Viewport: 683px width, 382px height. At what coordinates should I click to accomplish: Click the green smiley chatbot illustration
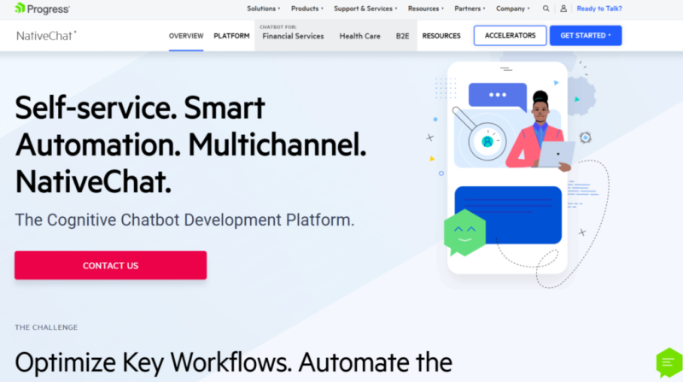pos(464,232)
